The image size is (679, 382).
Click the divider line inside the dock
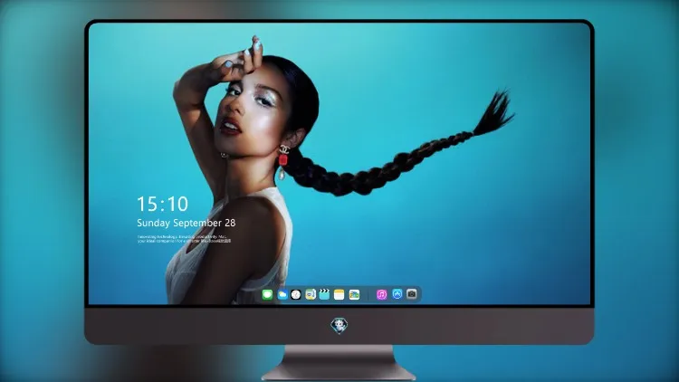pos(368,295)
